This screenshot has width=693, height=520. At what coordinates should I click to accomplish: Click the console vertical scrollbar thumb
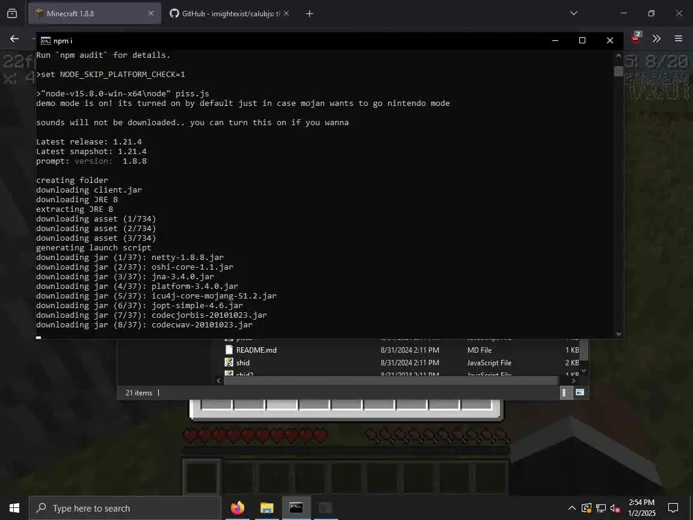(x=618, y=71)
